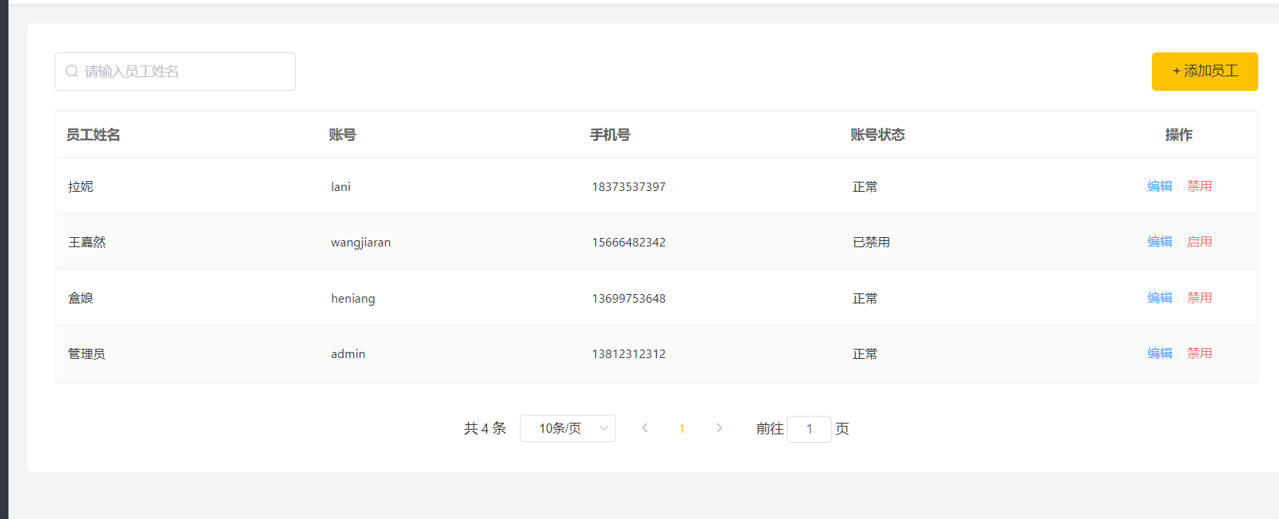This screenshot has width=1279, height=519.
Task: Select the name cell 盒娘
Action: pos(81,298)
